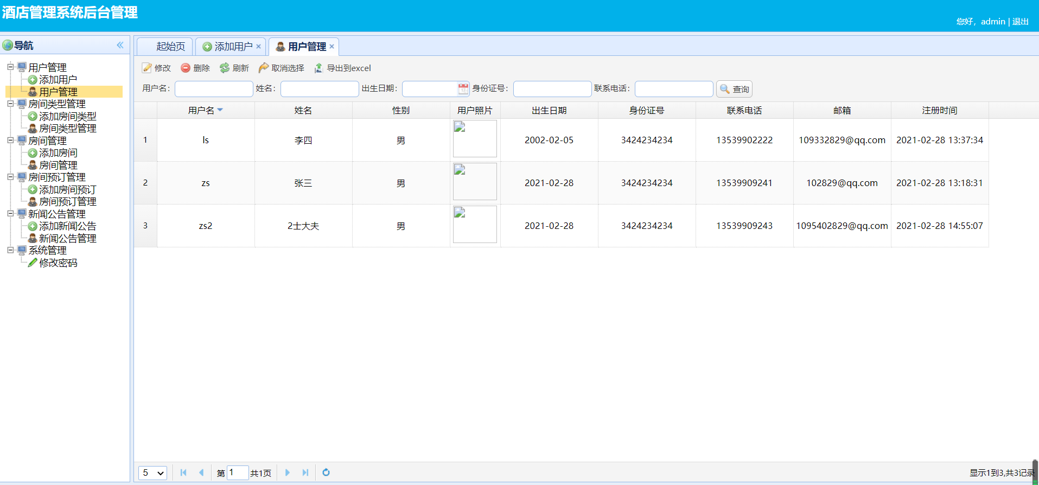This screenshot has height=485, width=1039.
Task: Open 添加房间预订 in navigation tree
Action: 67,189
